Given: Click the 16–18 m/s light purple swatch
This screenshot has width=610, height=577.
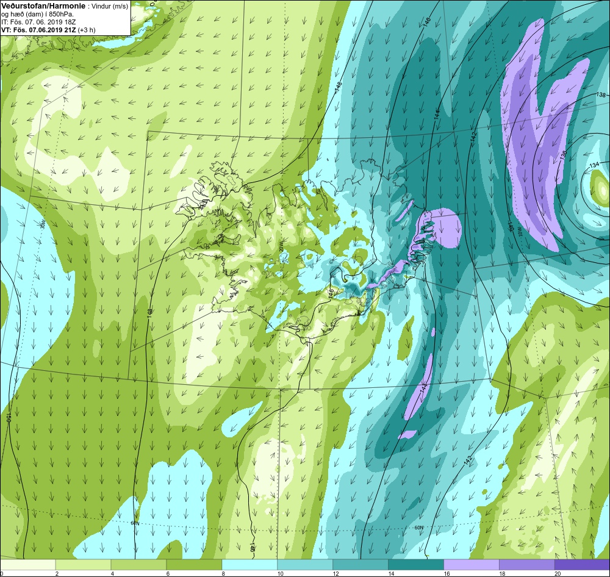Looking at the screenshot, I should [472, 564].
